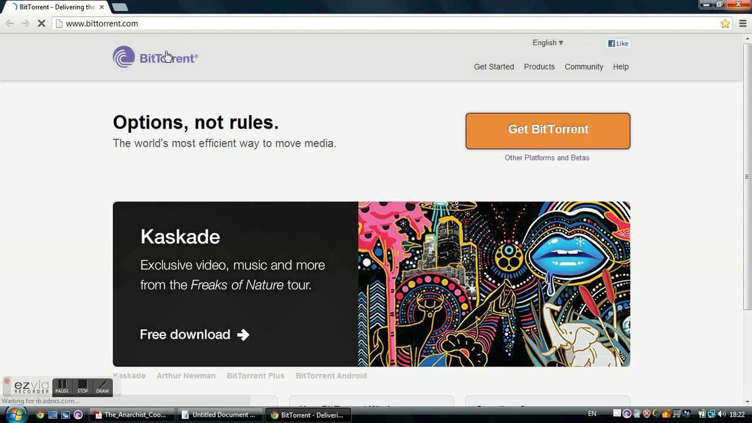Select the BitTorrent Android slide label
Viewport: 752px width, 423px height.
coord(331,376)
